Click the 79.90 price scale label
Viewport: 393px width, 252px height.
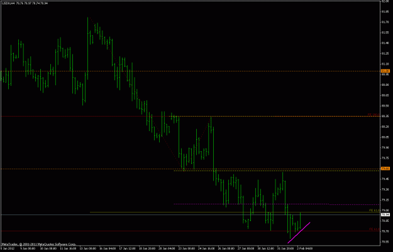(x=385, y=147)
